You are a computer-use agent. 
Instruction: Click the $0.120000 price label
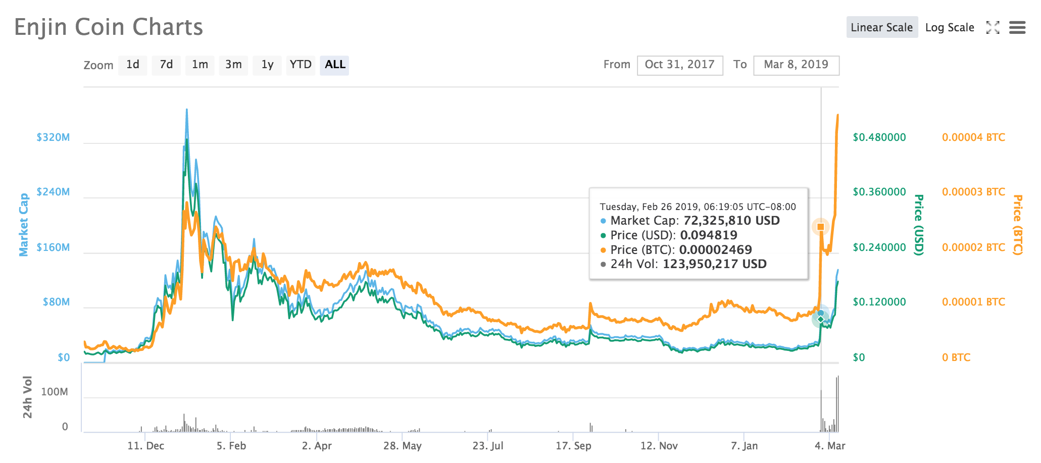tap(879, 302)
